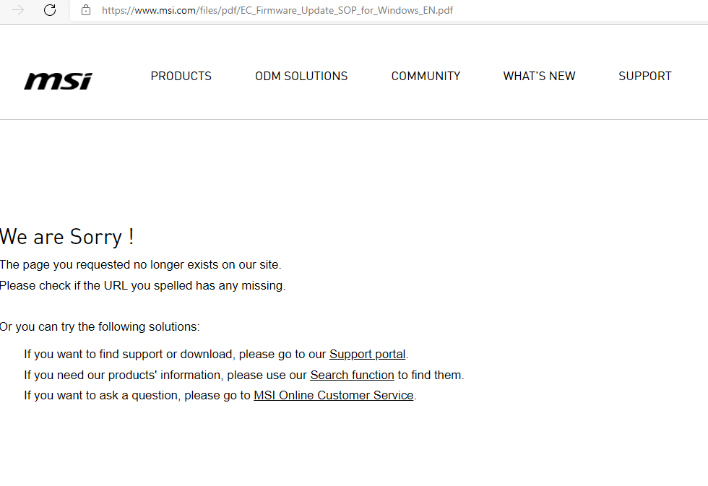Open the COMMUNITY menu
Viewport: 708px width, 486px height.
(x=426, y=76)
